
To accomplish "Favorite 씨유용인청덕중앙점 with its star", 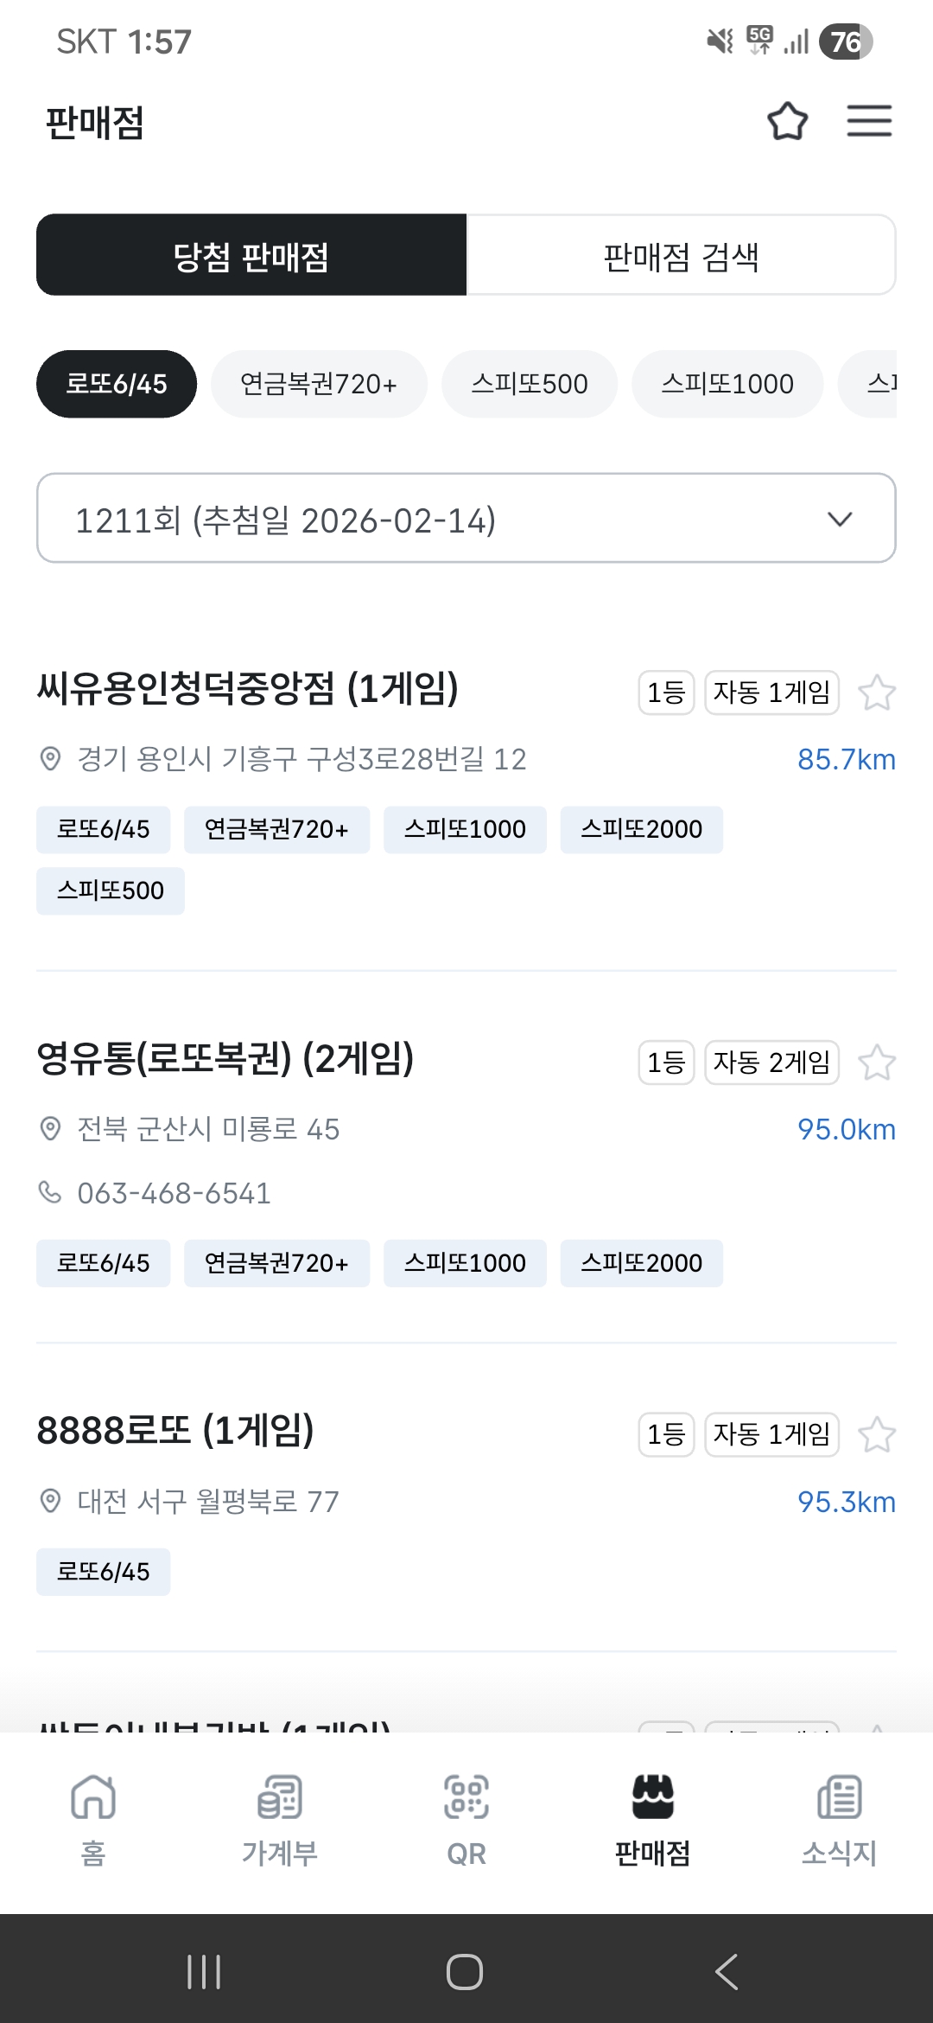I will 876,692.
